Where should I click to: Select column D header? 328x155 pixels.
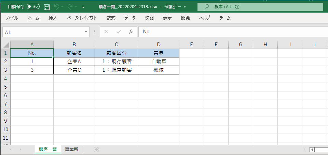(x=159, y=44)
